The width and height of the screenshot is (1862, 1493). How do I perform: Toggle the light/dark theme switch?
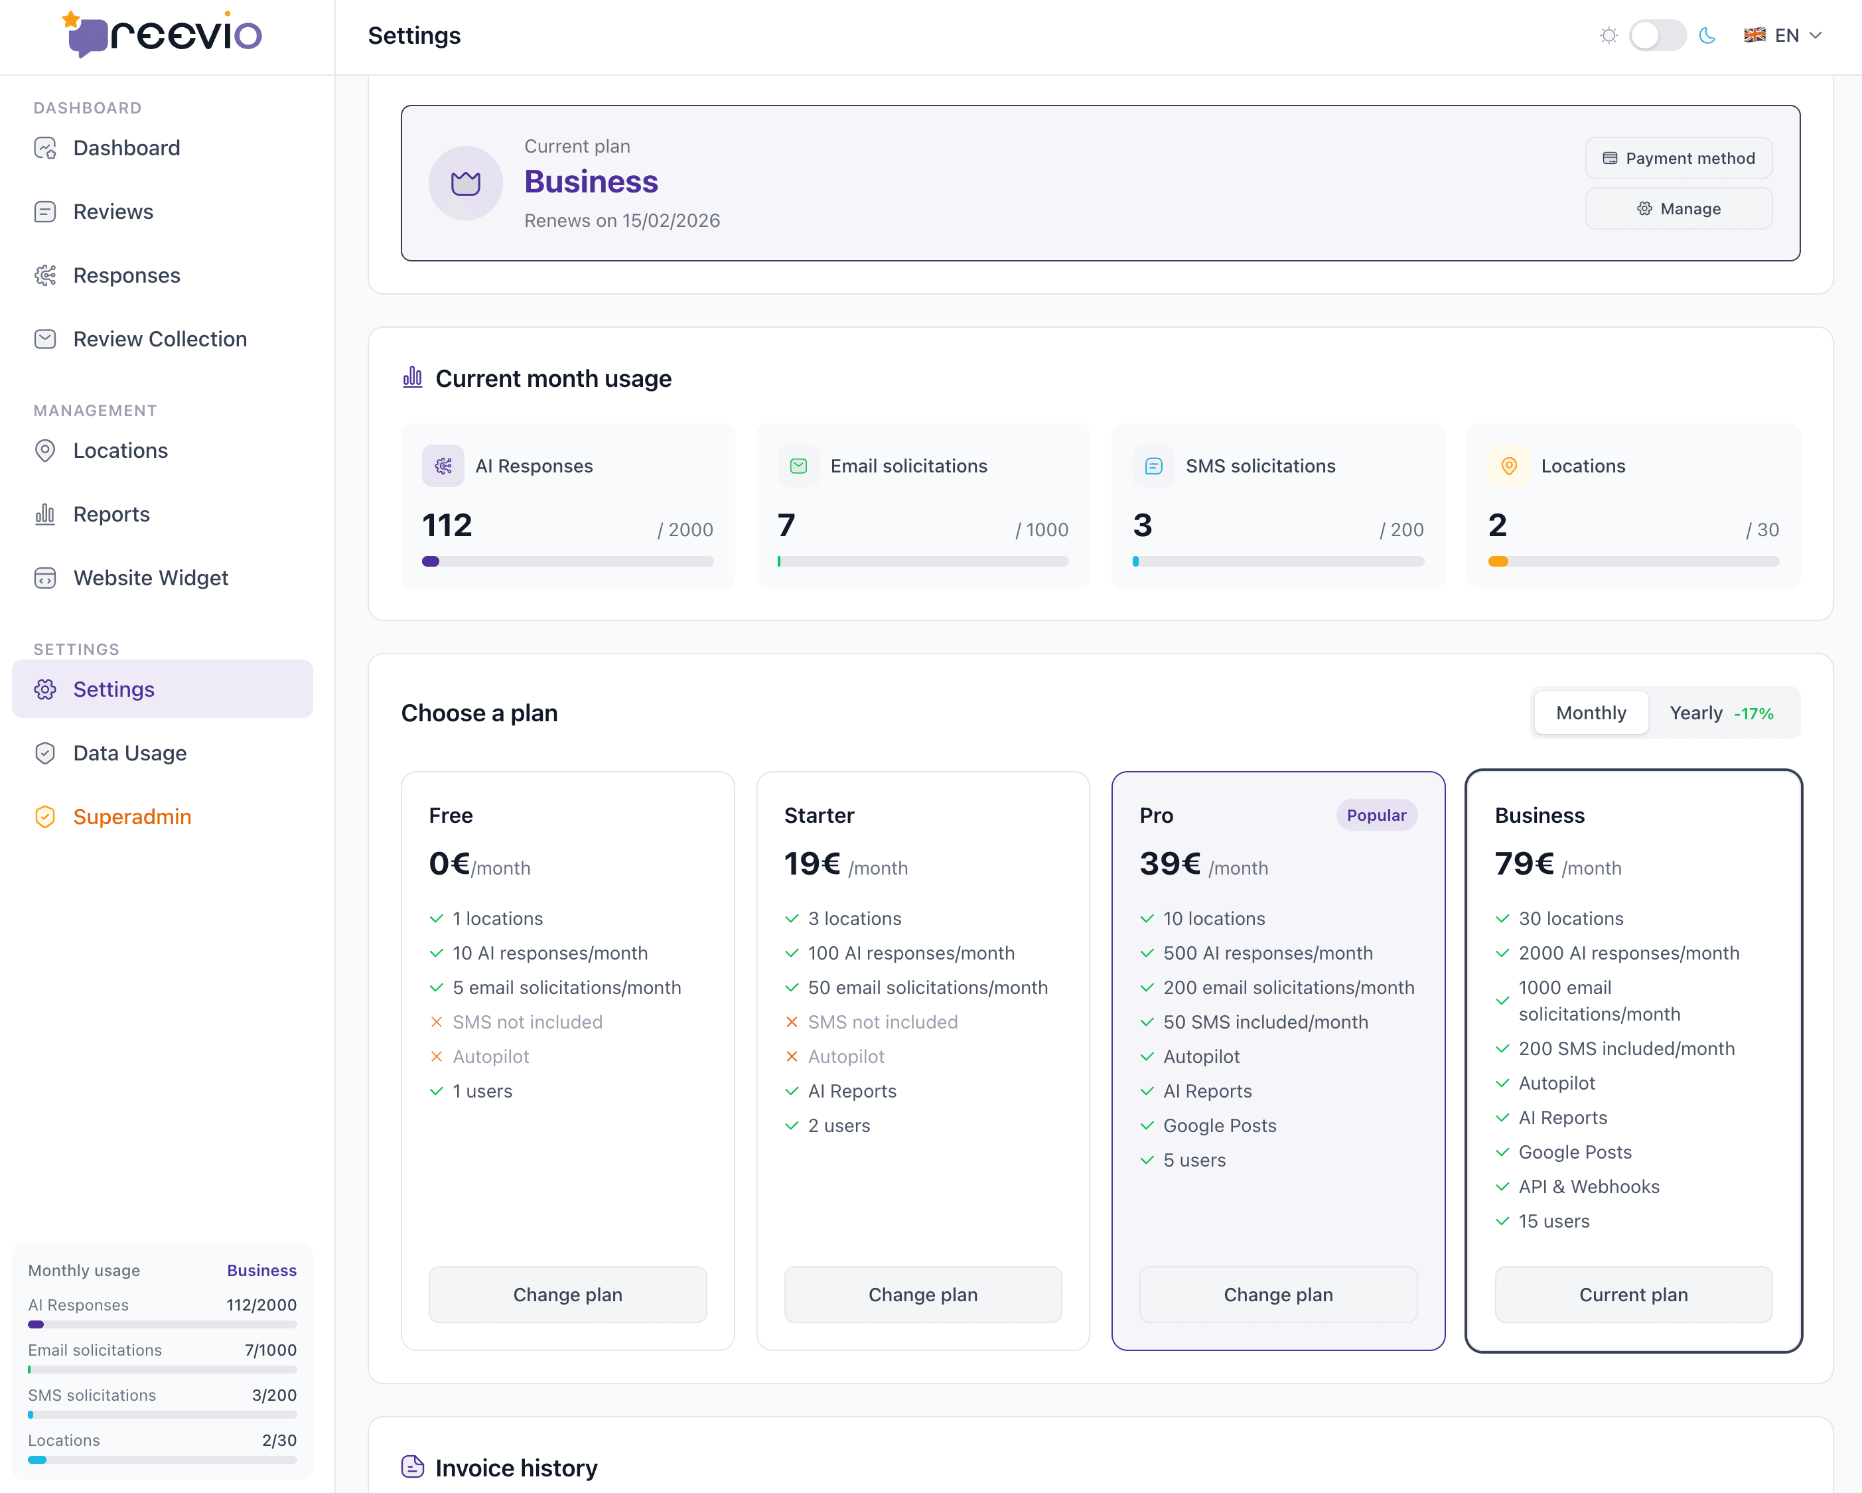click(1656, 35)
